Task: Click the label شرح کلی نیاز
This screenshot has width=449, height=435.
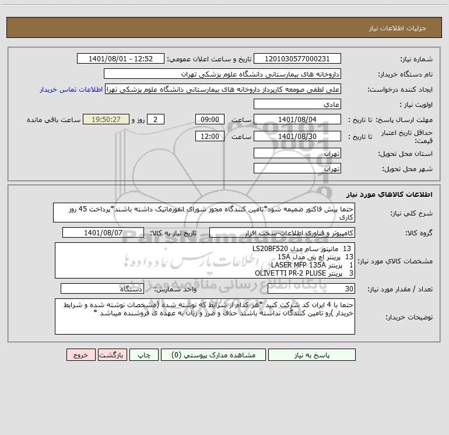Action: [412, 213]
